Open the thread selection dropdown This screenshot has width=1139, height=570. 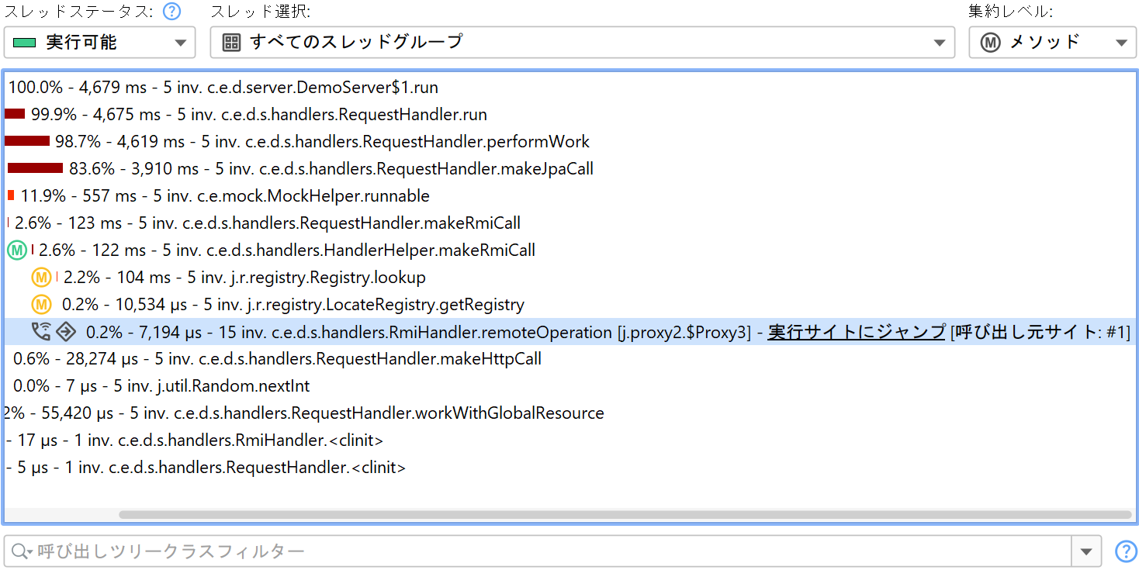coord(582,43)
